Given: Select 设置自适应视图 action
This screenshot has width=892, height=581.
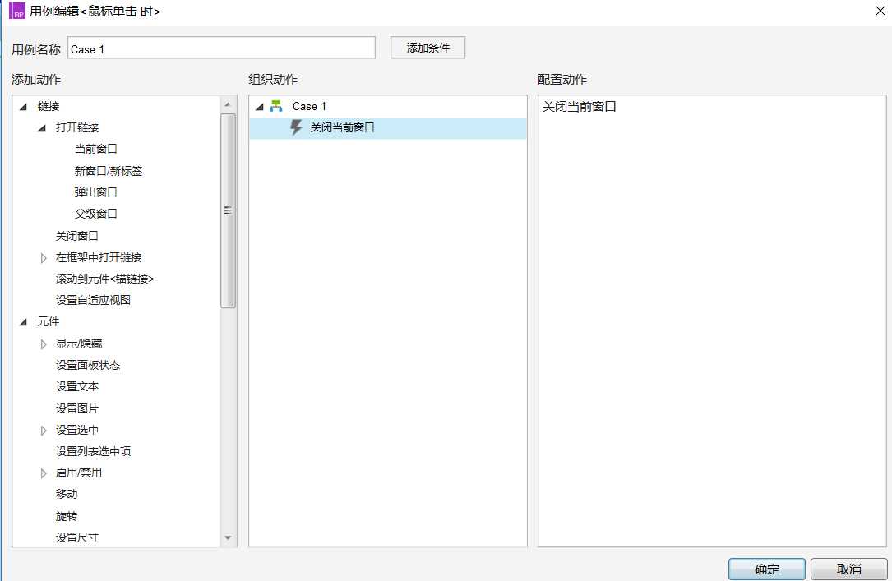Looking at the screenshot, I should click(93, 300).
